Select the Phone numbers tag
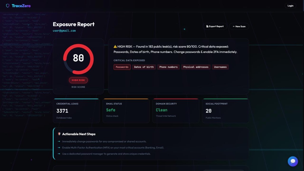Image resolution: width=304 pixels, height=171 pixels. click(x=168, y=67)
